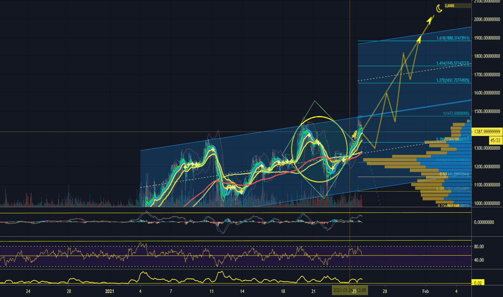Image resolution: width=503 pixels, height=297 pixels.
Task: Click the 24 date label on time axis
Action: (x=28, y=291)
